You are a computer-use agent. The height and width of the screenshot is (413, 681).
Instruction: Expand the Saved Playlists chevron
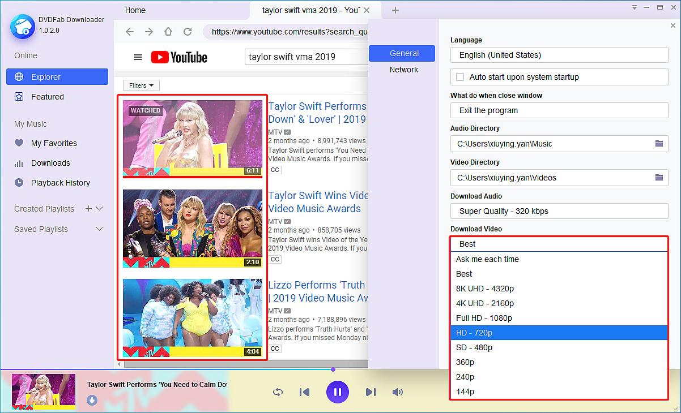point(100,229)
